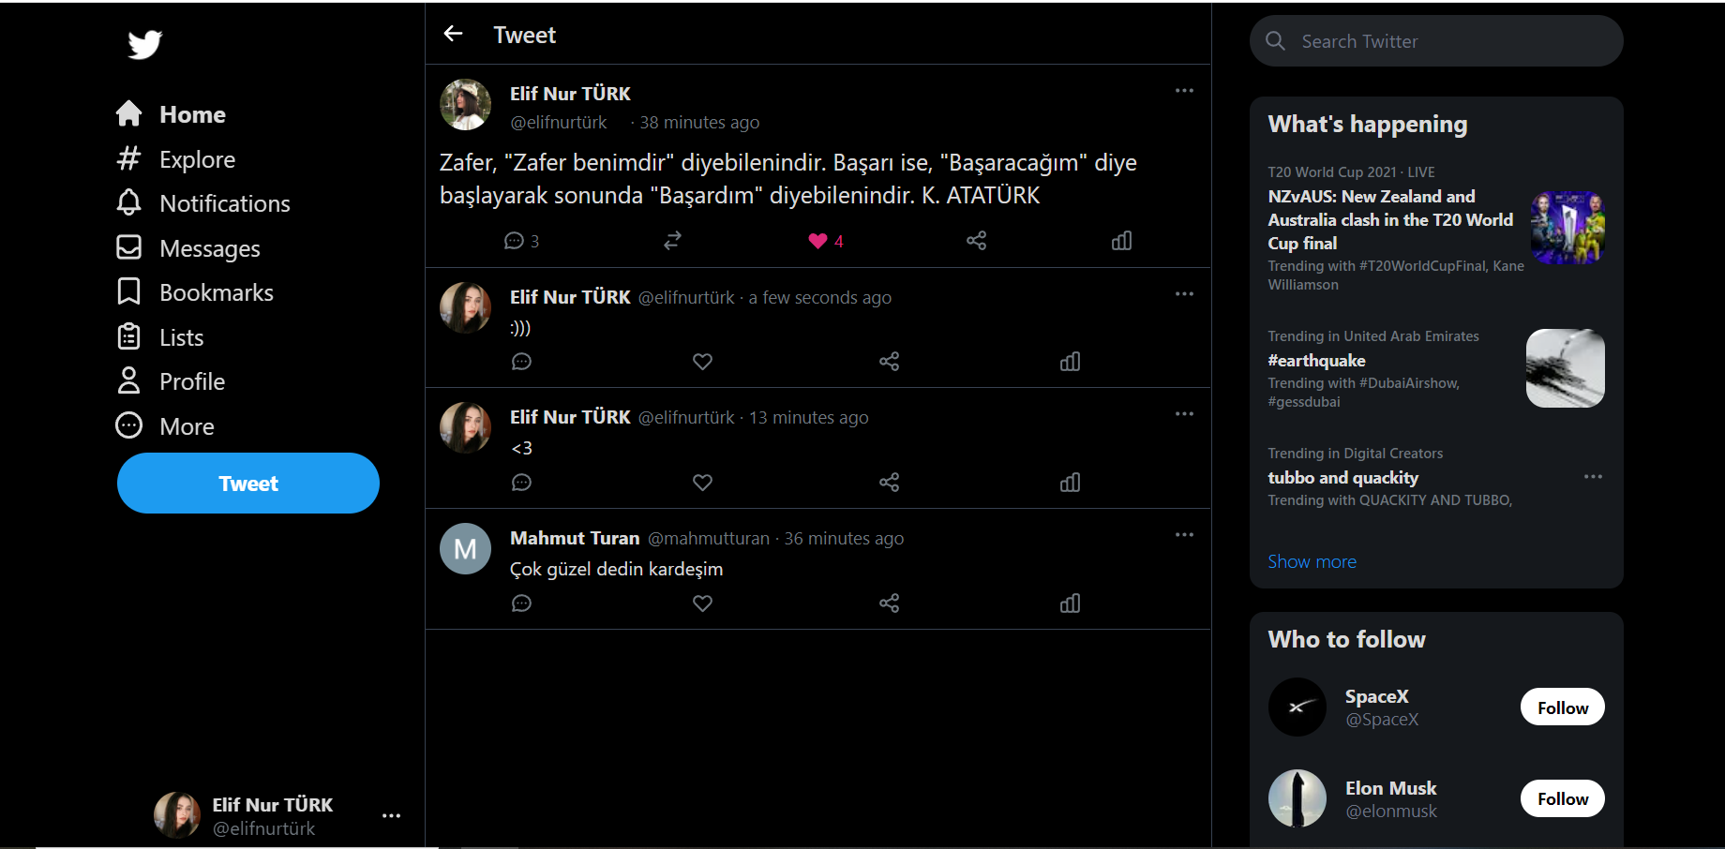The height and width of the screenshot is (849, 1725).
Task: Reply to the '<3' tweet
Action: pyautogui.click(x=522, y=483)
